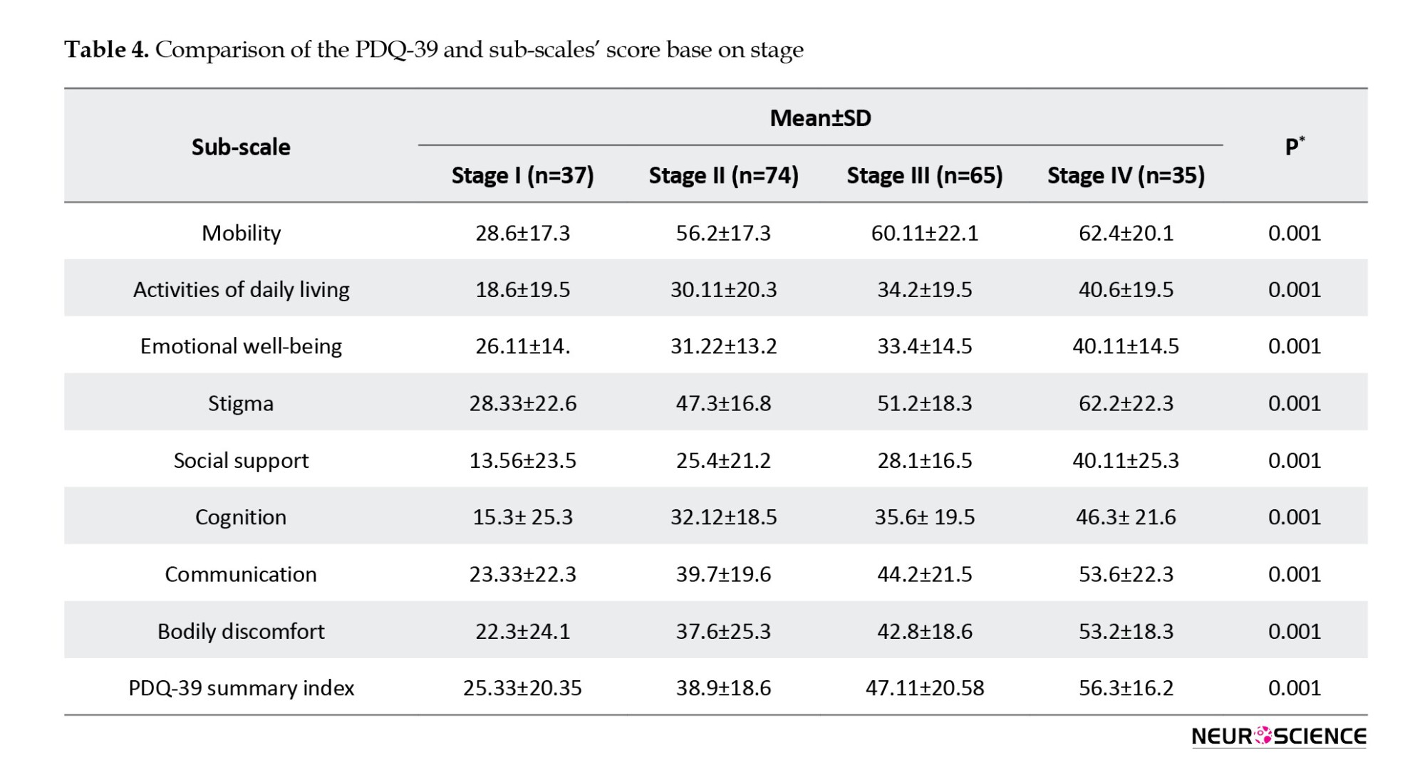Select the P* column header

1294,147
